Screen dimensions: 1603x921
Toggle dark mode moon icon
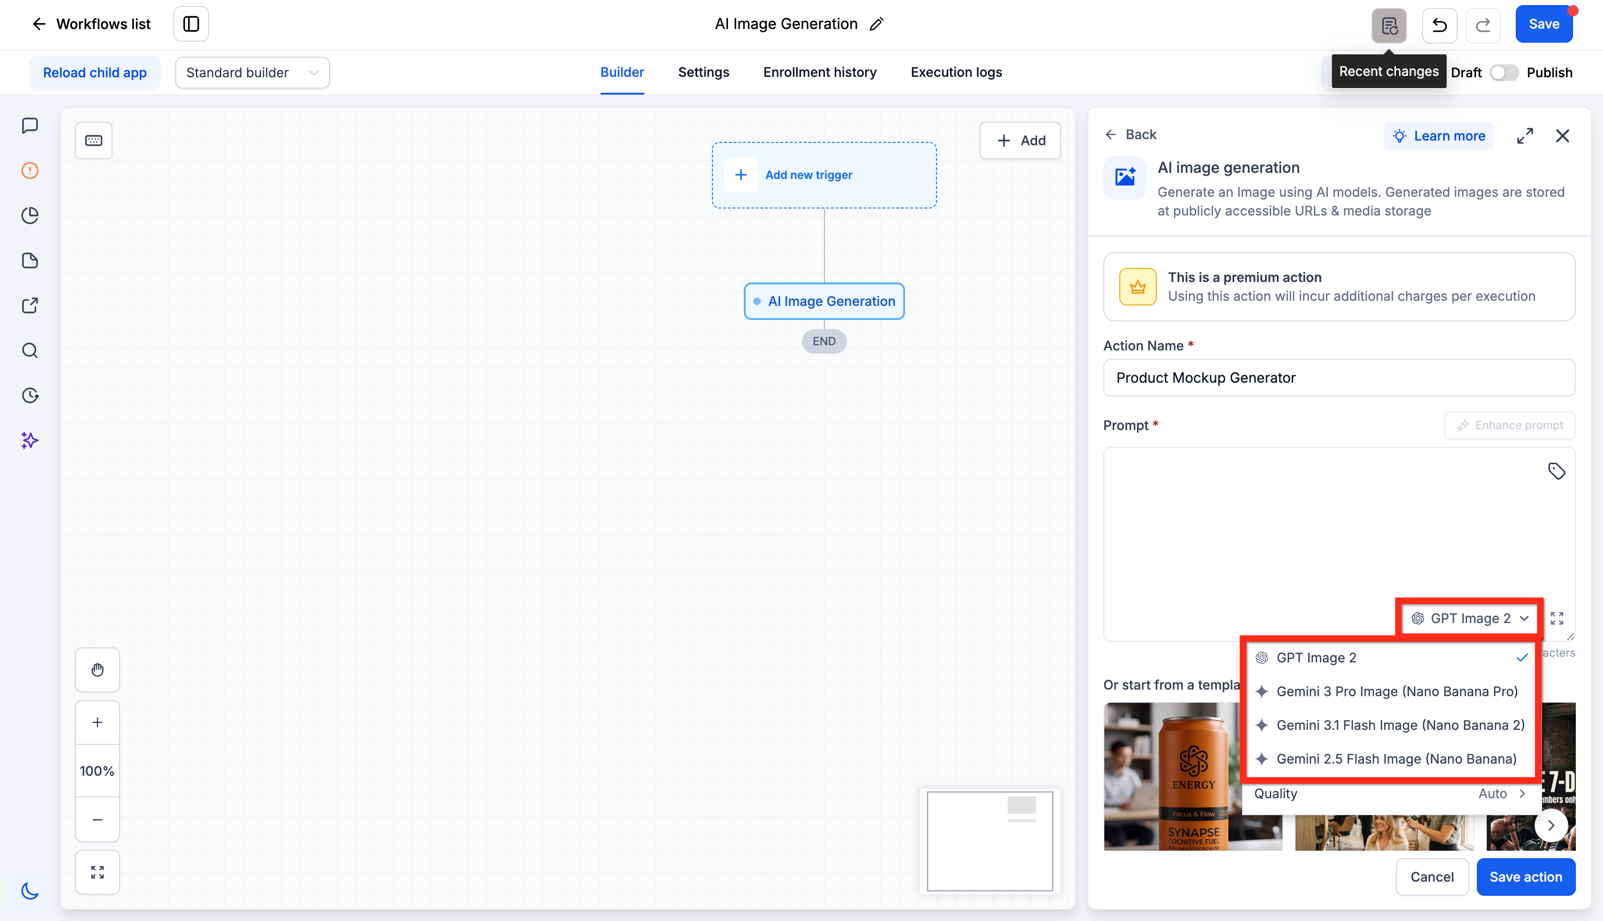point(30,891)
